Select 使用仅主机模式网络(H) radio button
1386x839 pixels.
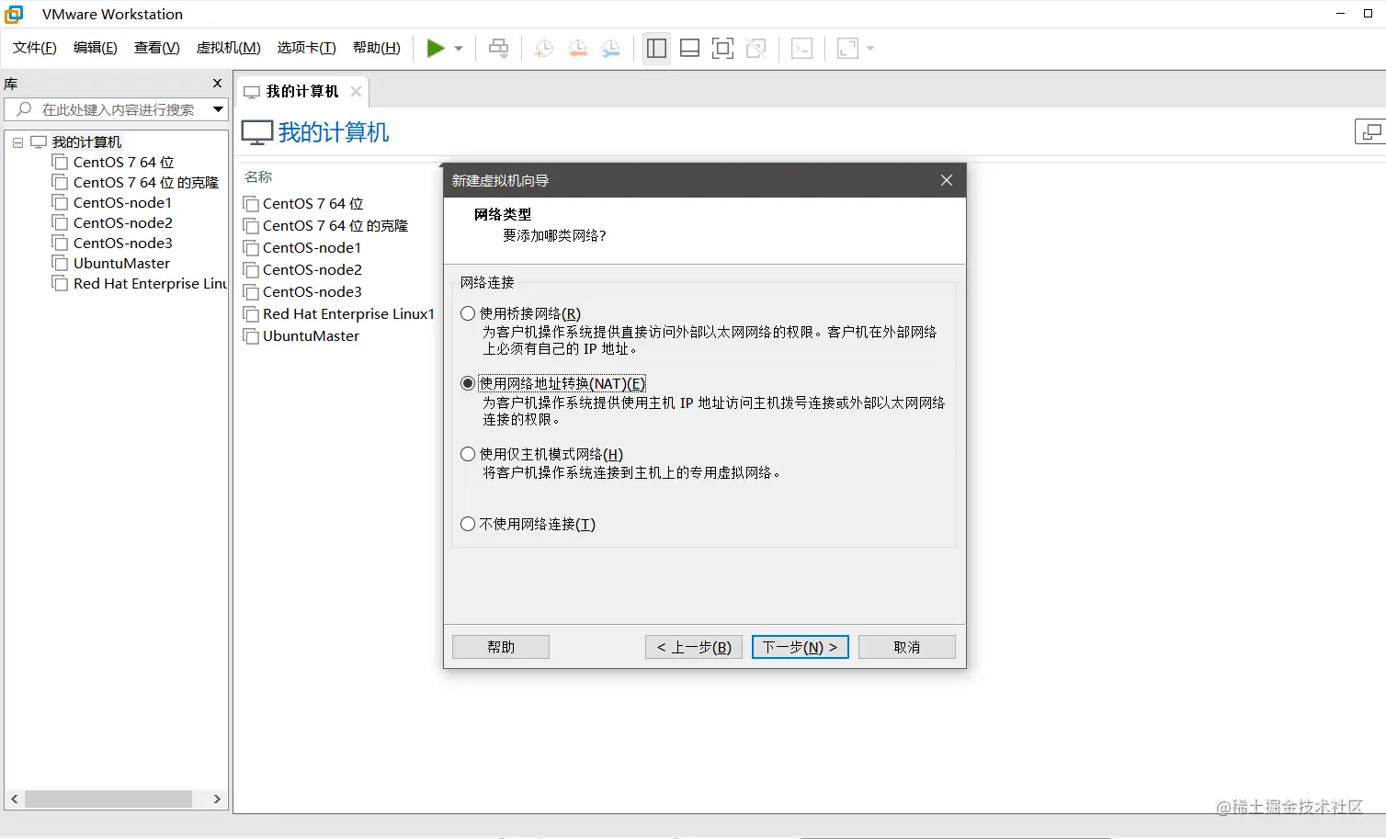tap(468, 454)
